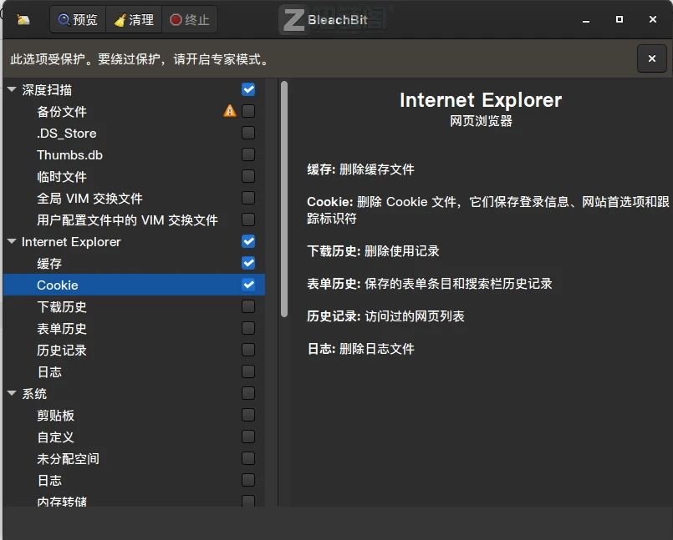Select 用户配置文件中的 VIM 交换文件 row
Viewport: 673px width, 540px height.
(134, 220)
